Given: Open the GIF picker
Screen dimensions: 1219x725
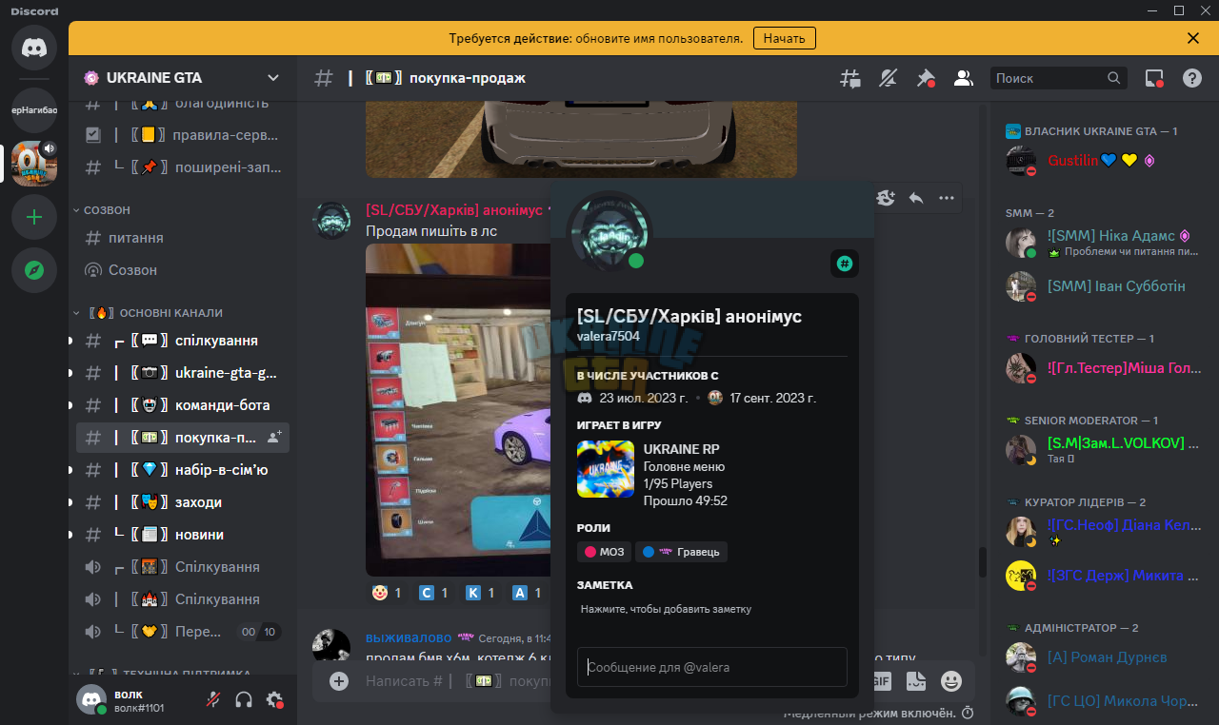Looking at the screenshot, I should (x=881, y=680).
